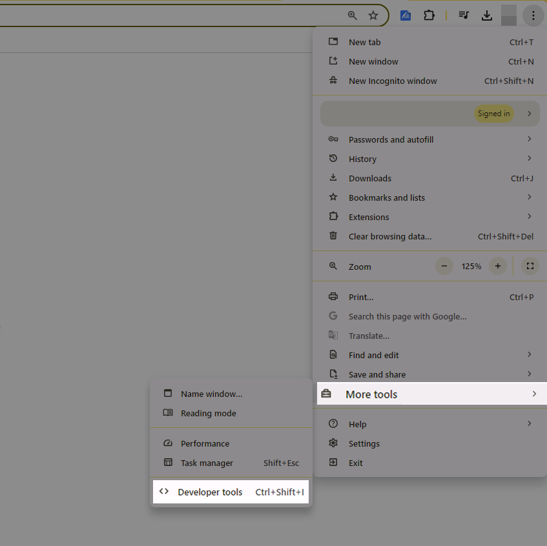Click the Save and share page icon
The height and width of the screenshot is (546, 547).
click(x=333, y=374)
